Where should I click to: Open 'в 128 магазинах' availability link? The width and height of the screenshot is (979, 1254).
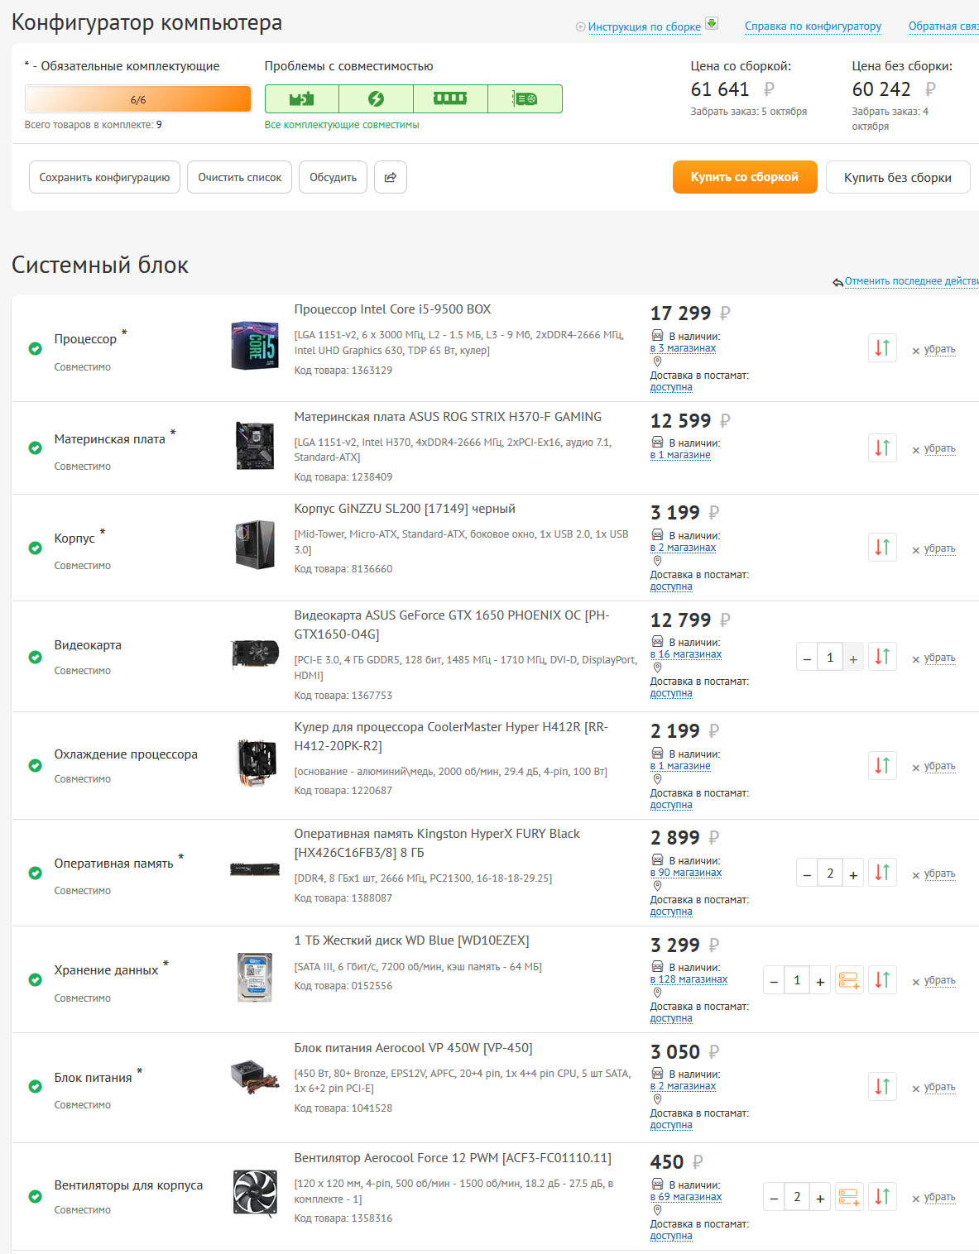coord(689,979)
